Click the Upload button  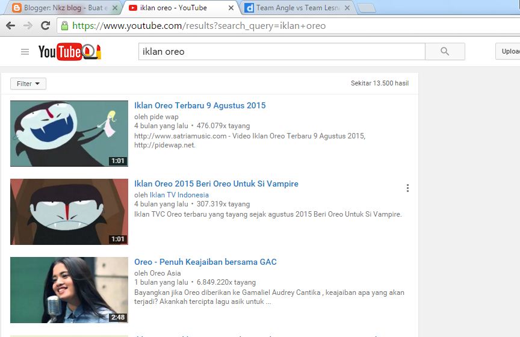(508, 51)
